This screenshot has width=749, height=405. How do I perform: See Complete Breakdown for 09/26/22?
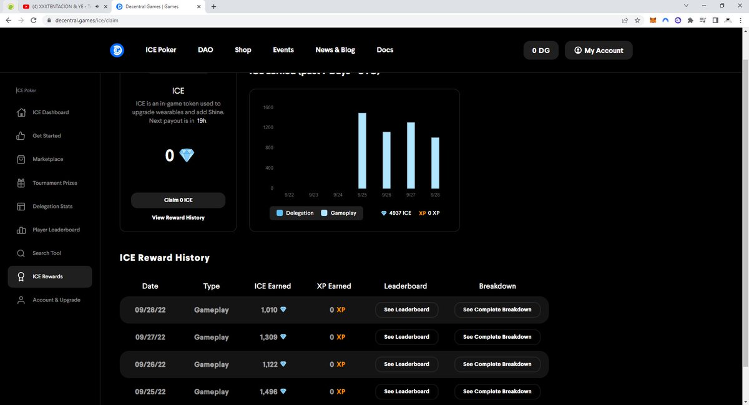pos(497,364)
